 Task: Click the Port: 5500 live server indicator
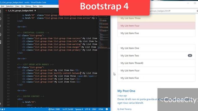pyautogui.click(x=54, y=109)
